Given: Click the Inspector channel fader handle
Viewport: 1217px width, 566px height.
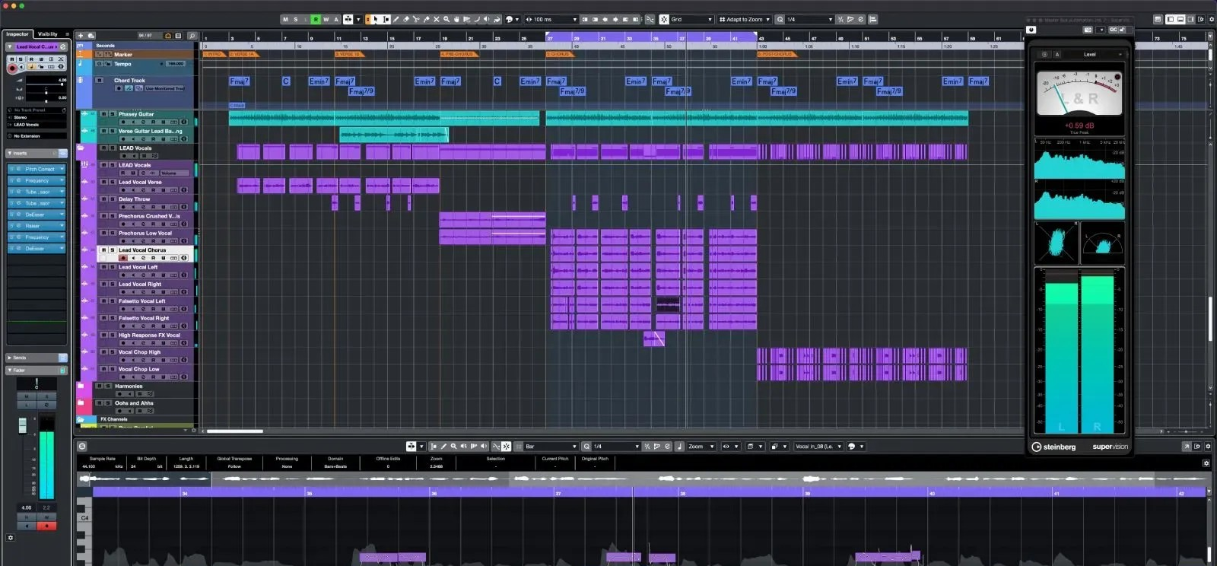Looking at the screenshot, I should click(x=23, y=426).
